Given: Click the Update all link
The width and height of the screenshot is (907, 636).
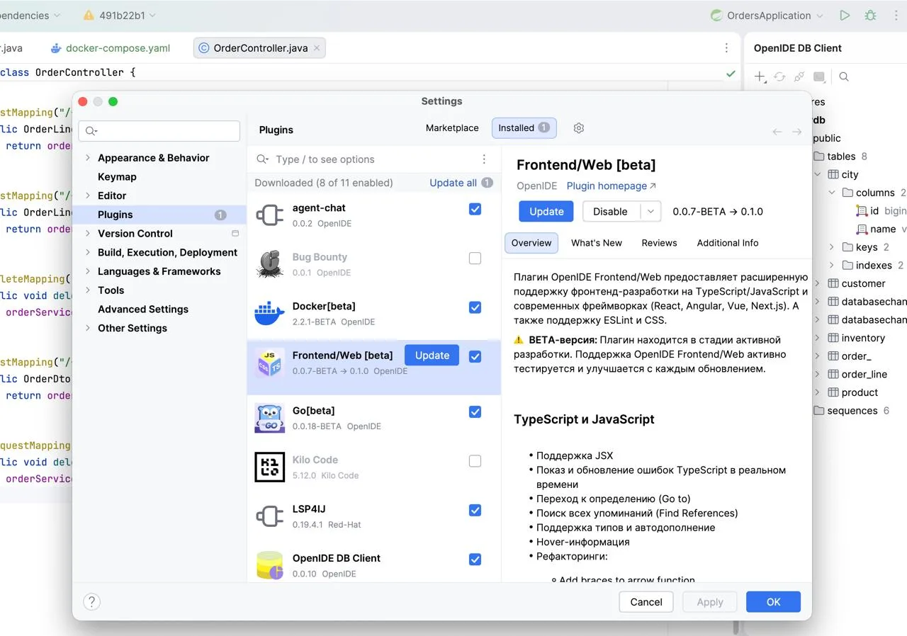Looking at the screenshot, I should (453, 183).
